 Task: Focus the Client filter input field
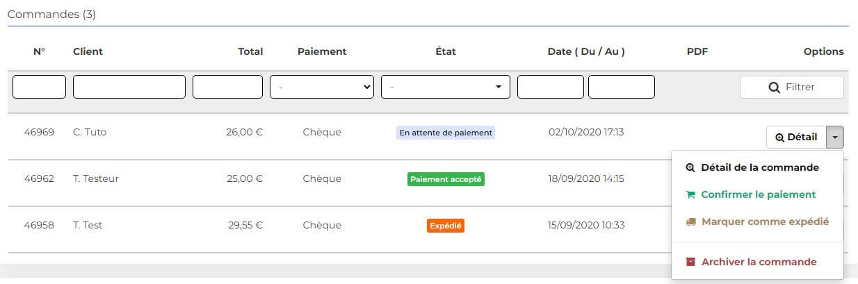129,87
